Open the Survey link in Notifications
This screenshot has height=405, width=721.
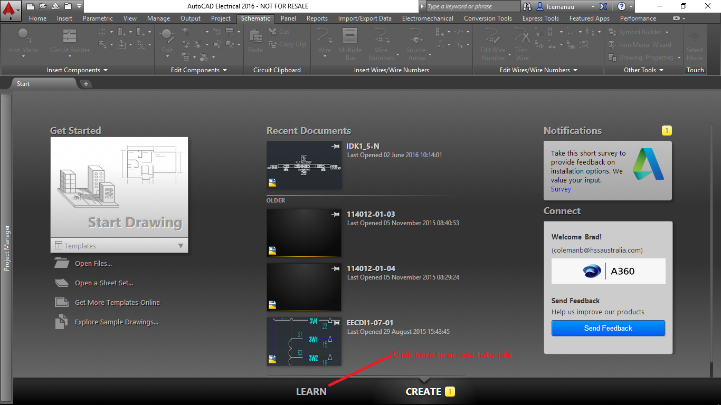tap(561, 189)
